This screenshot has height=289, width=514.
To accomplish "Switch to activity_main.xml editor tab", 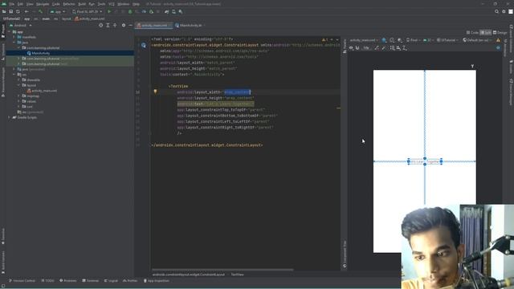I will pos(154,25).
